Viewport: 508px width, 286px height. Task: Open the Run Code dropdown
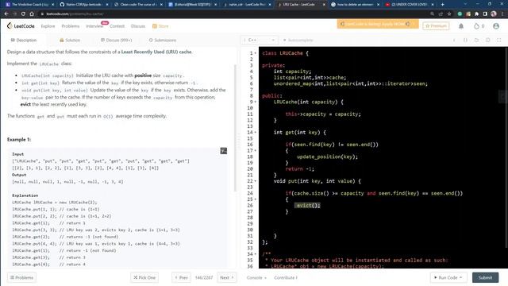pyautogui.click(x=448, y=277)
